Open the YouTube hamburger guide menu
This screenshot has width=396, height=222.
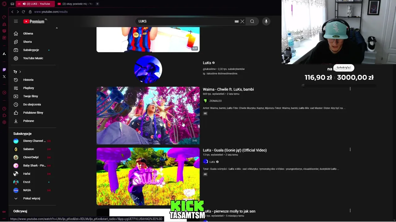coord(16,21)
